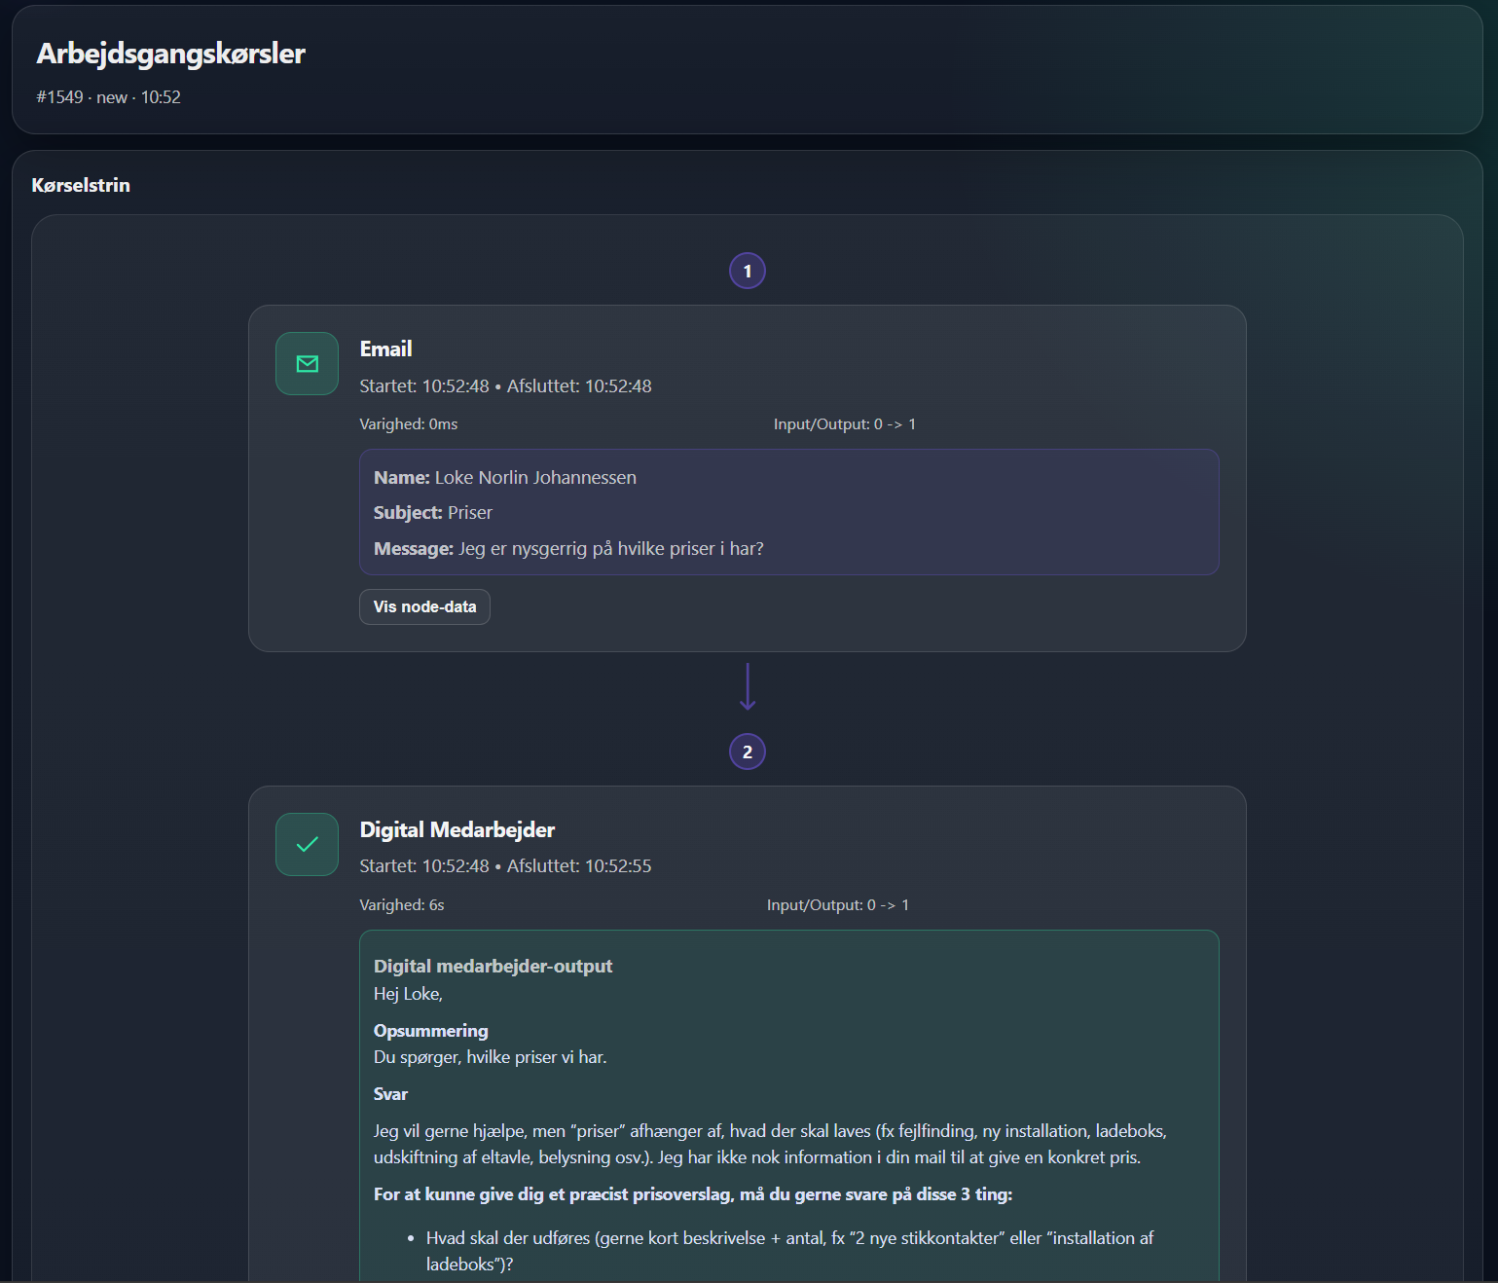Click the Email envelope icon
Viewport: 1498px width, 1283px height.
[x=307, y=364]
